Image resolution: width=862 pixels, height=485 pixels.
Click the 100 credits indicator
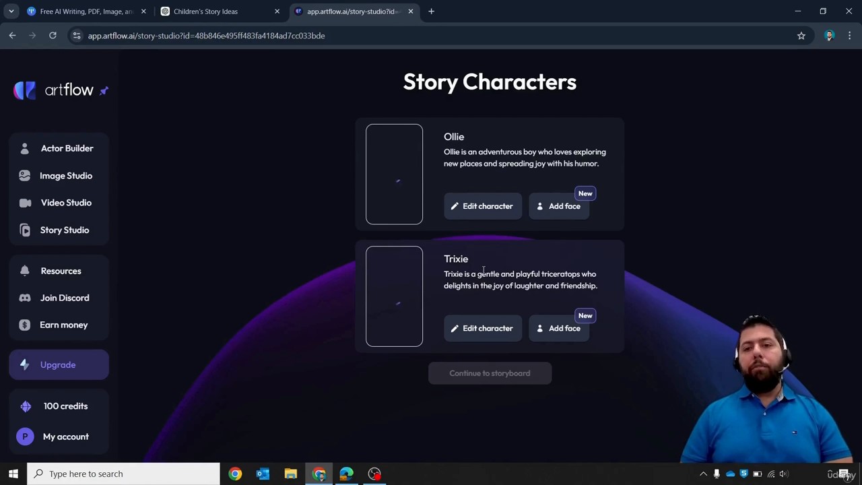[59, 406]
